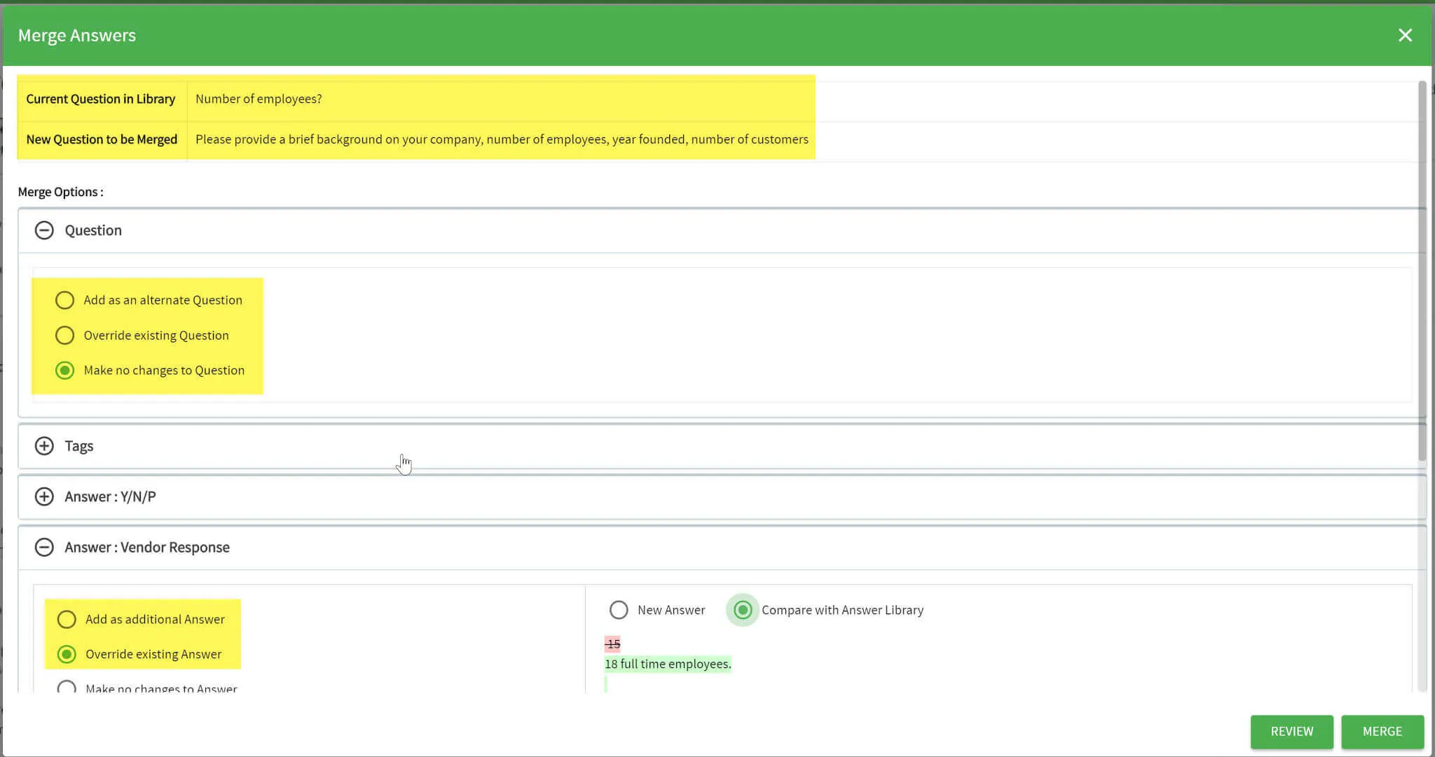Select Add as additional Answer radio

67,619
